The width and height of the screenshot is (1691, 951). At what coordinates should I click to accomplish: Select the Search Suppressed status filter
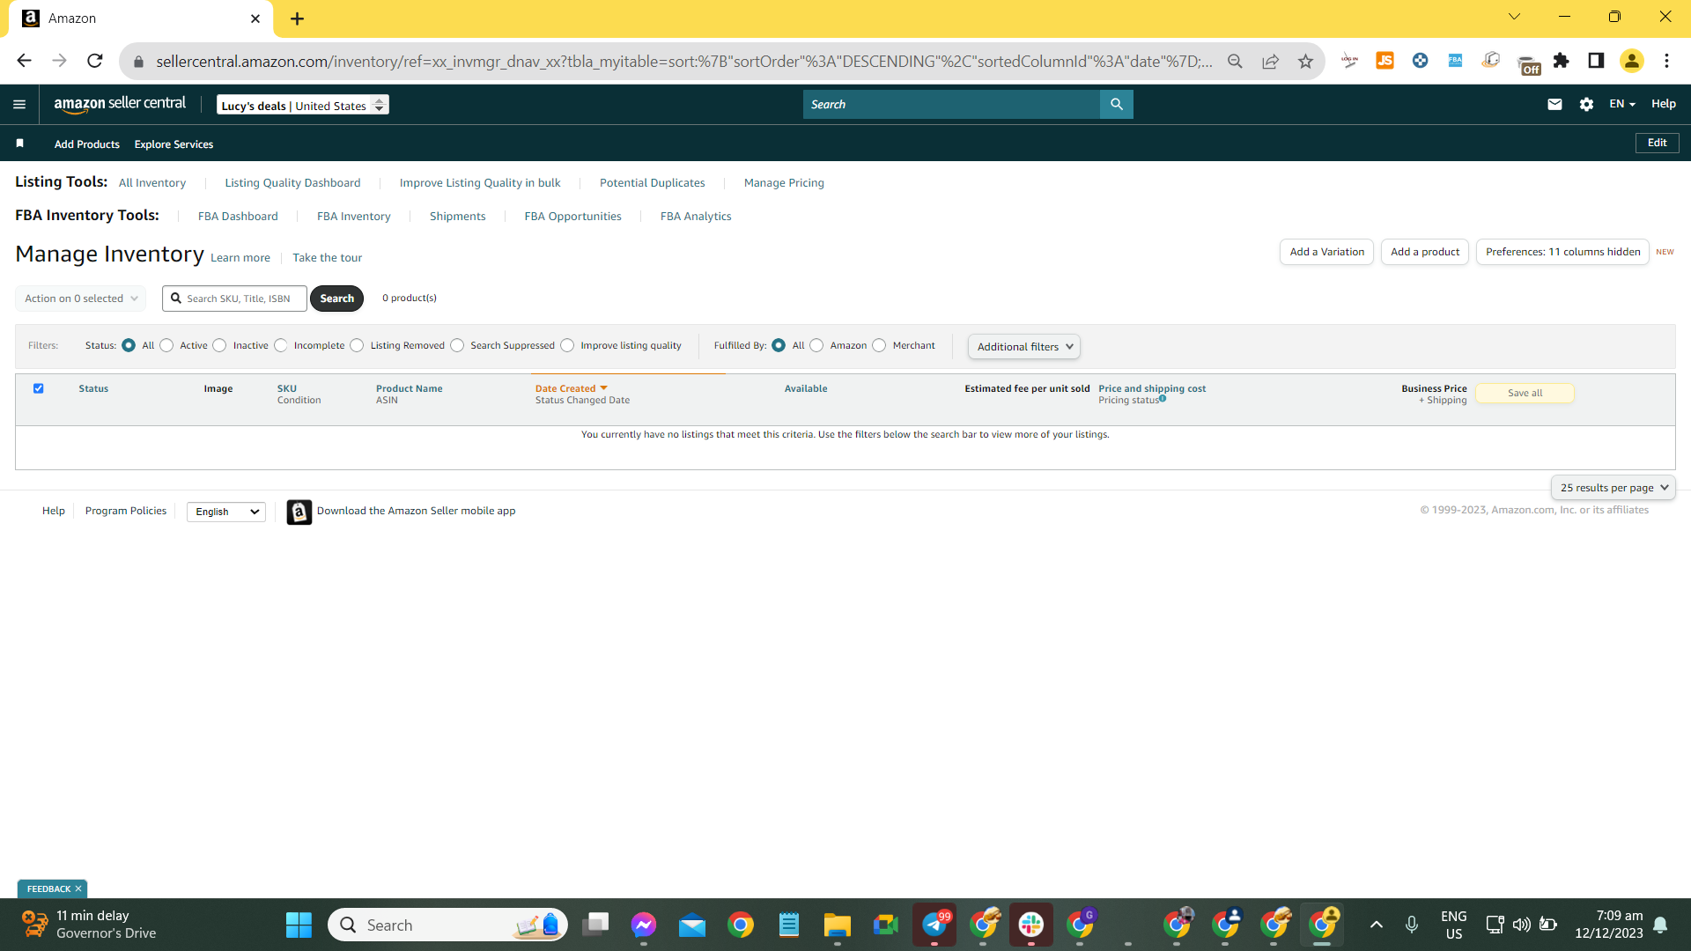tap(457, 345)
